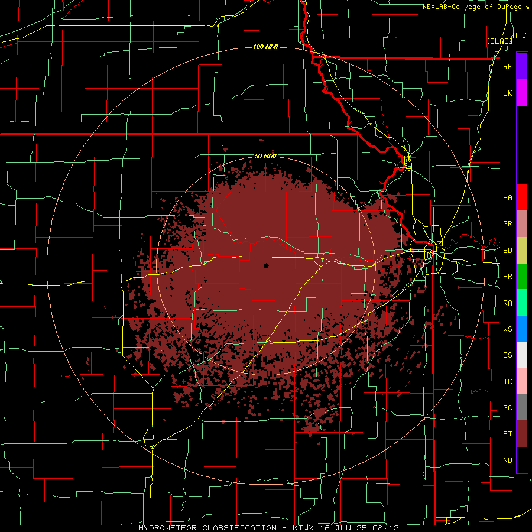Click the BI legend label

507,434
